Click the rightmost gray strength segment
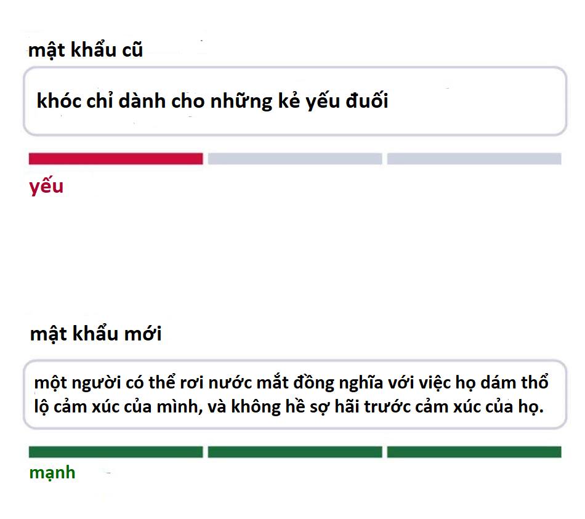The height and width of the screenshot is (519, 585). coord(474,159)
